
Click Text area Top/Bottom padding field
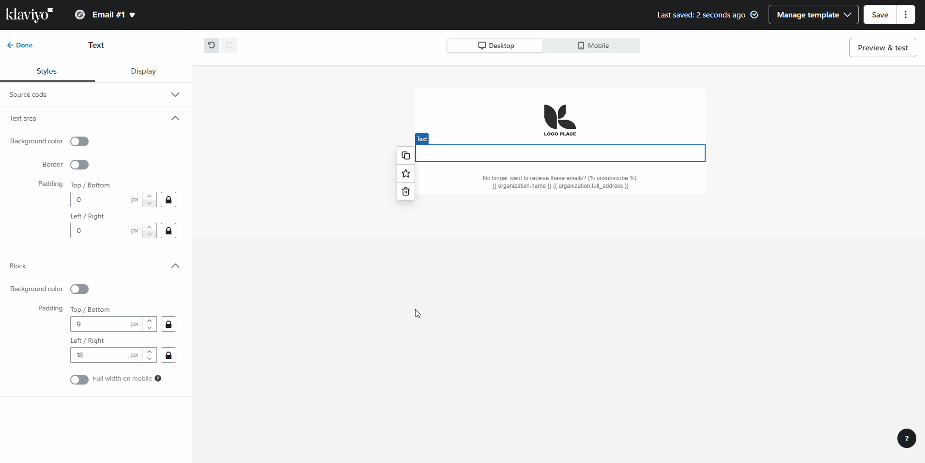pyautogui.click(x=106, y=200)
